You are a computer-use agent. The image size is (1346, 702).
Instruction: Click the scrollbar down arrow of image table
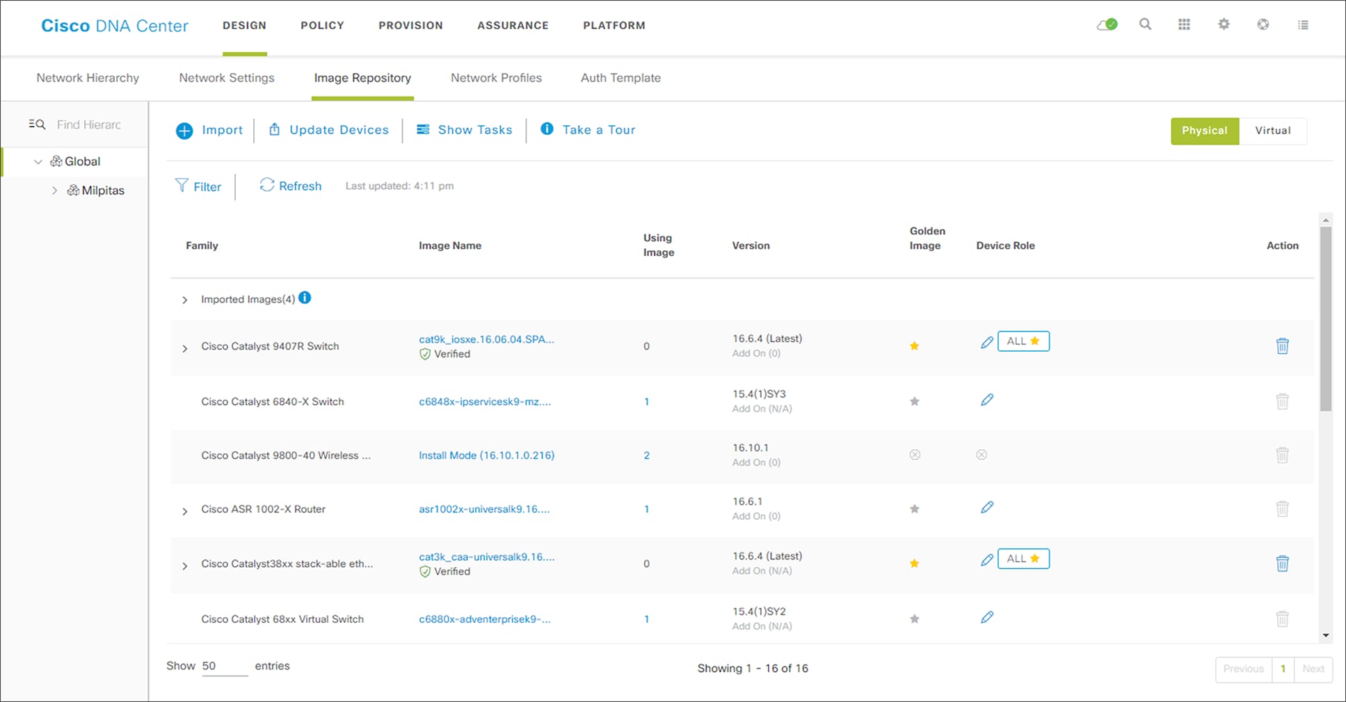1326,635
